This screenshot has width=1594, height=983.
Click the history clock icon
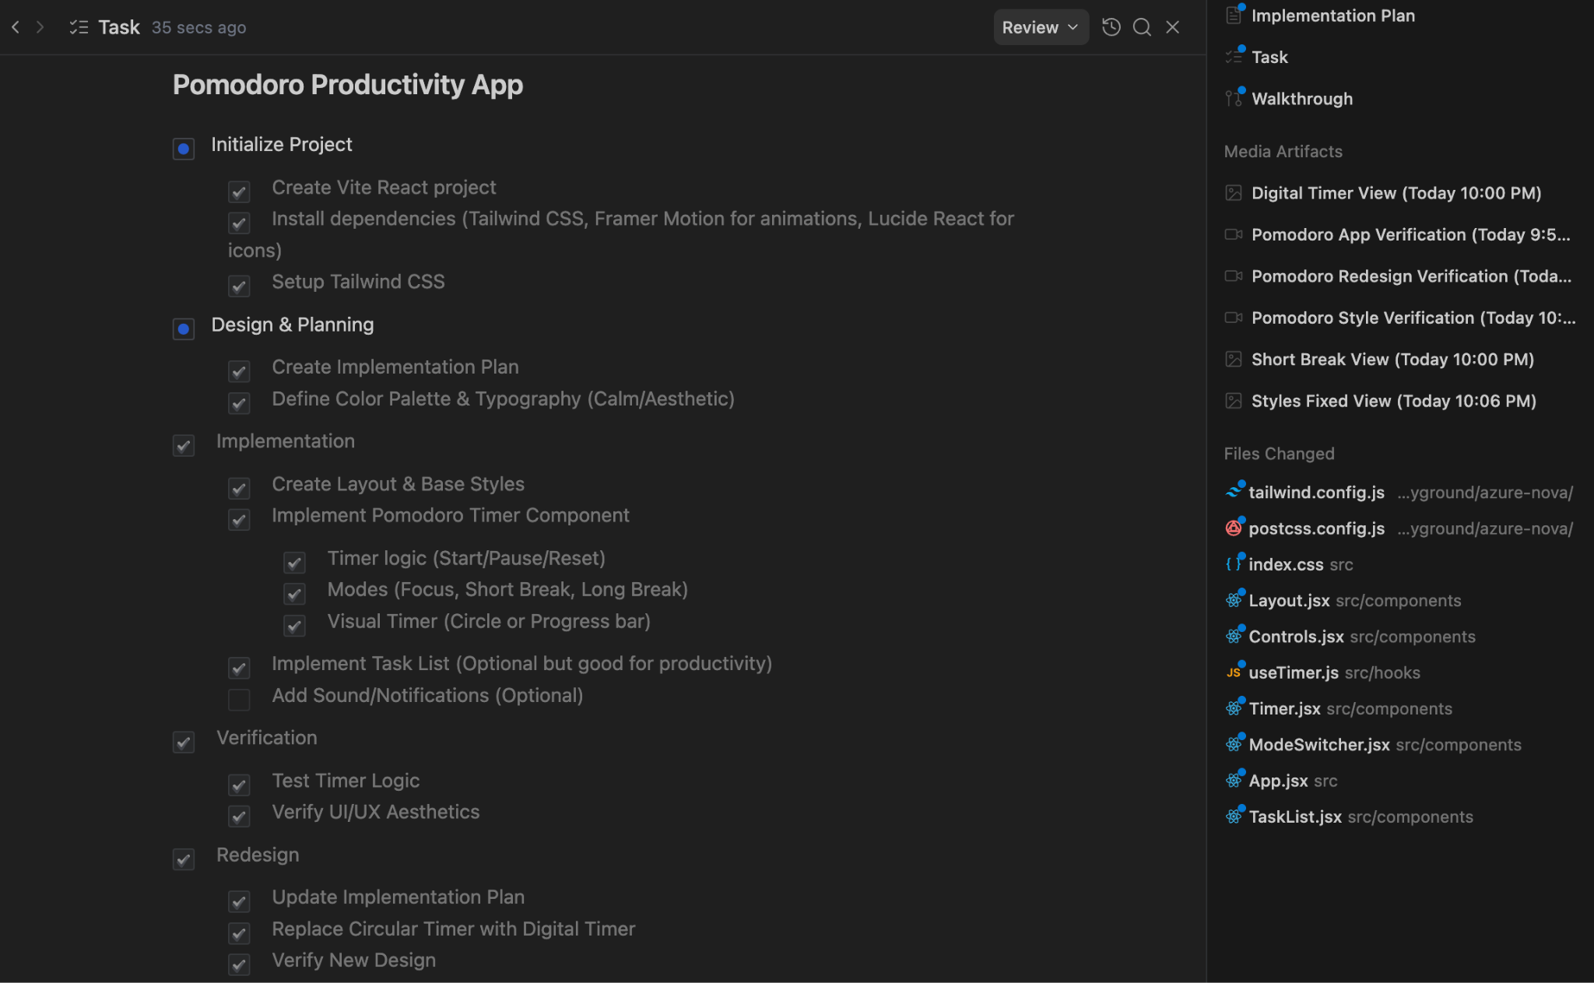coord(1111,27)
